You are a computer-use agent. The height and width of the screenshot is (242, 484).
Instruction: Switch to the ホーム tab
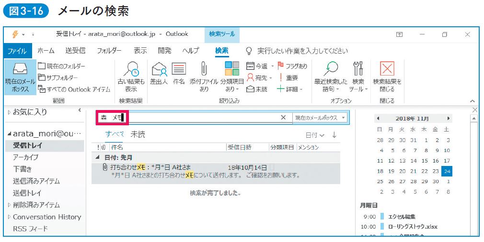tap(46, 51)
